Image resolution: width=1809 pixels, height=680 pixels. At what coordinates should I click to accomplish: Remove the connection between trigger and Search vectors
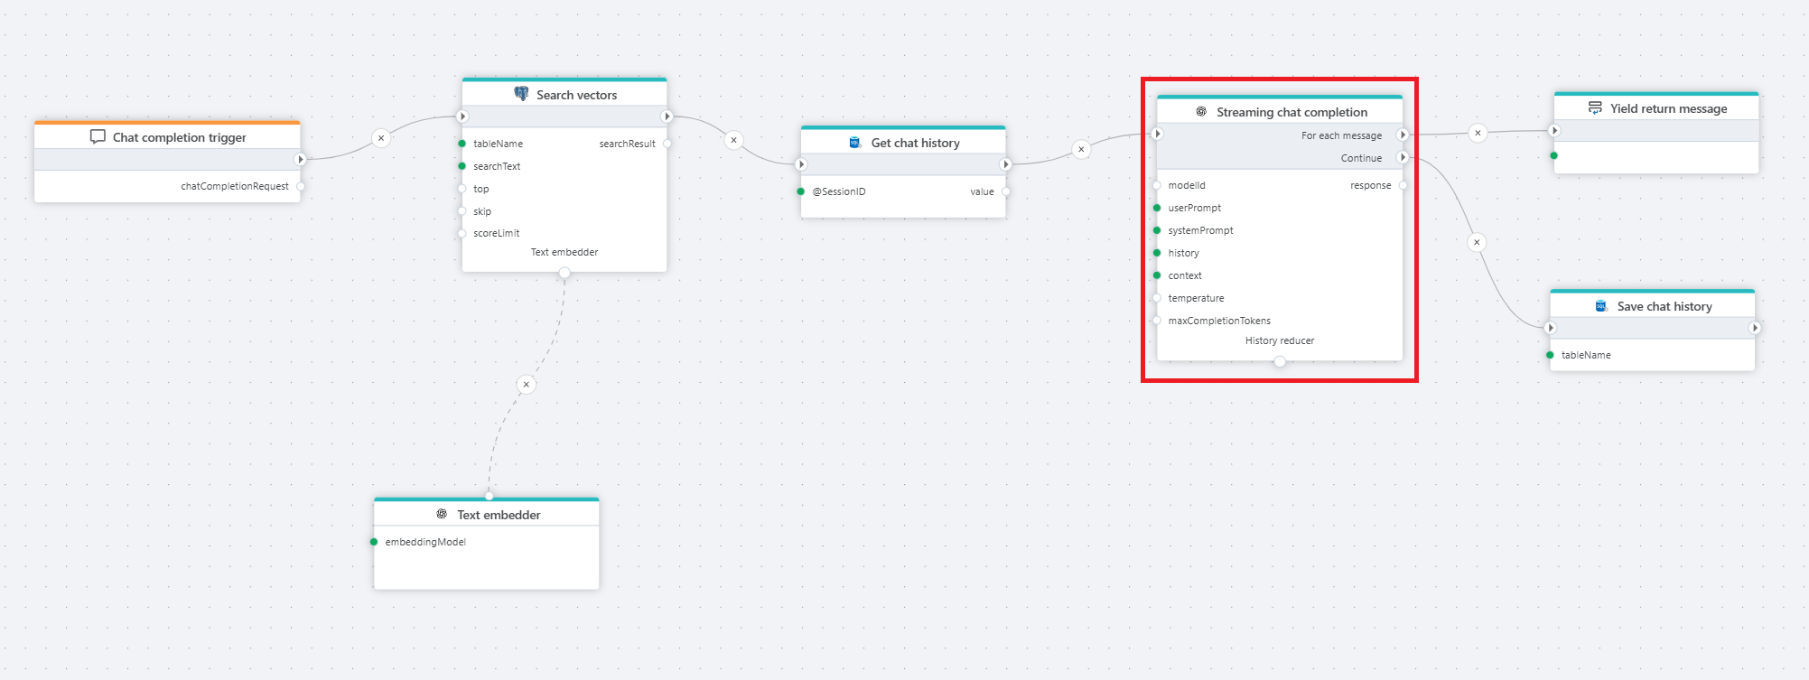click(381, 138)
